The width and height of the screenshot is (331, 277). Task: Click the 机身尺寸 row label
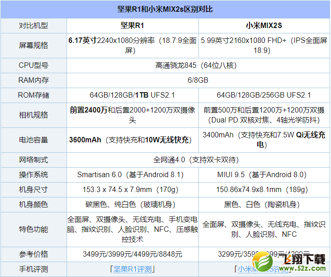pyautogui.click(x=34, y=190)
